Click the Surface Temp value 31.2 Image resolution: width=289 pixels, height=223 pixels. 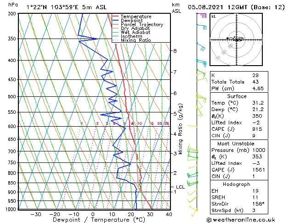pyautogui.click(x=258, y=103)
